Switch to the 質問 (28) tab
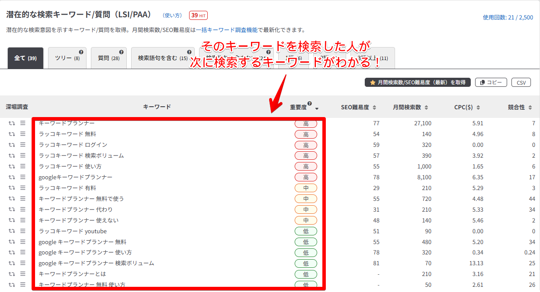This screenshot has height=292, width=540. tap(108, 58)
